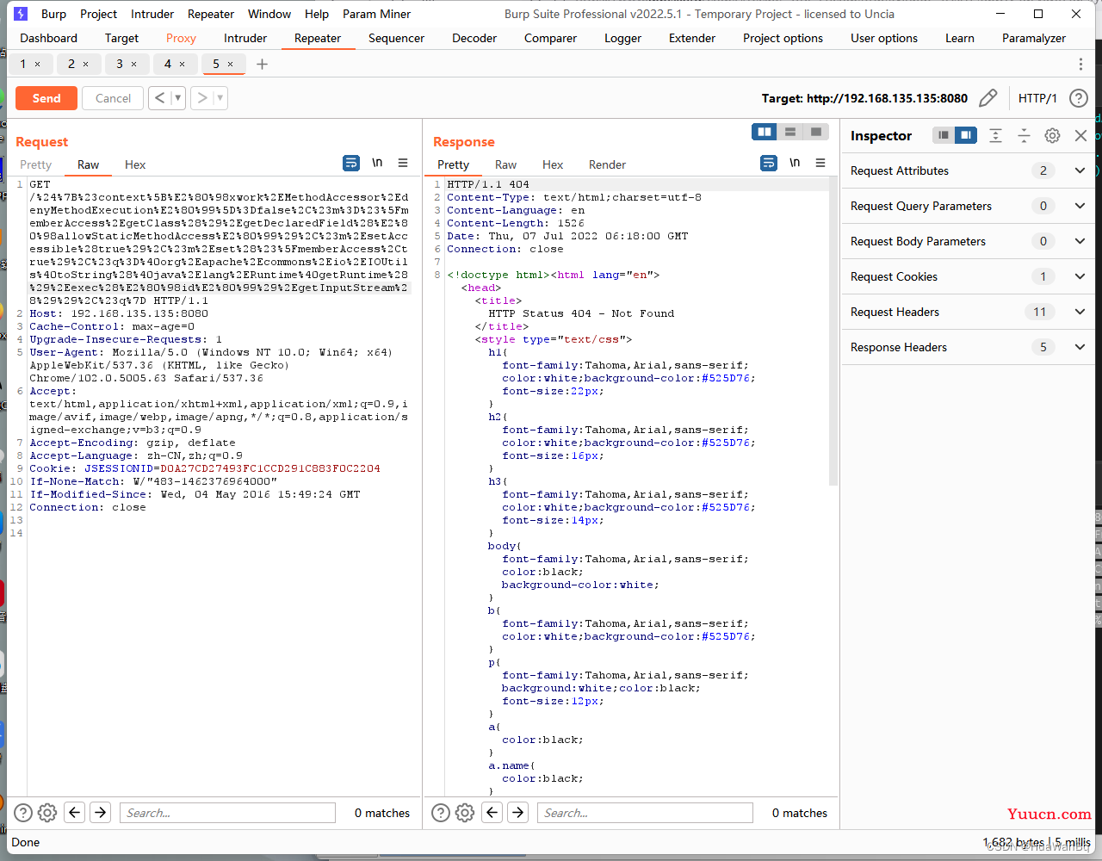Dock Inspector panel to the left
This screenshot has height=861, width=1102.
[x=944, y=135]
